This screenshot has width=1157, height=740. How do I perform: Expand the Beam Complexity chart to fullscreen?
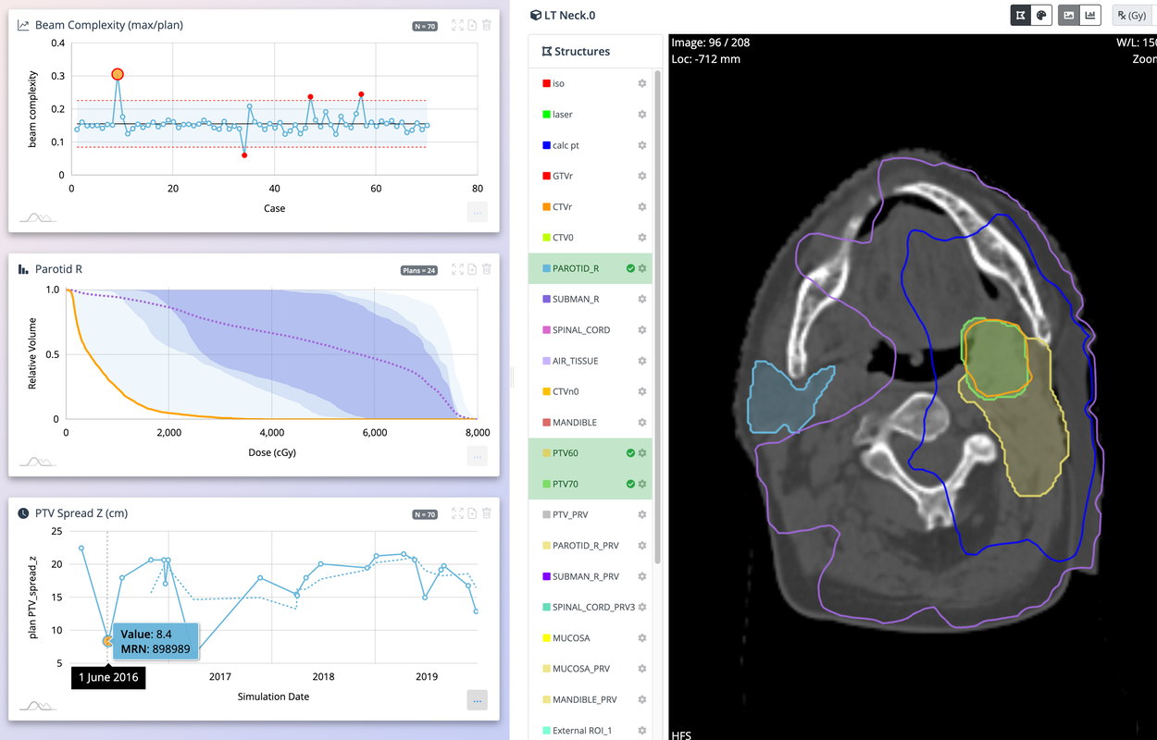(457, 25)
